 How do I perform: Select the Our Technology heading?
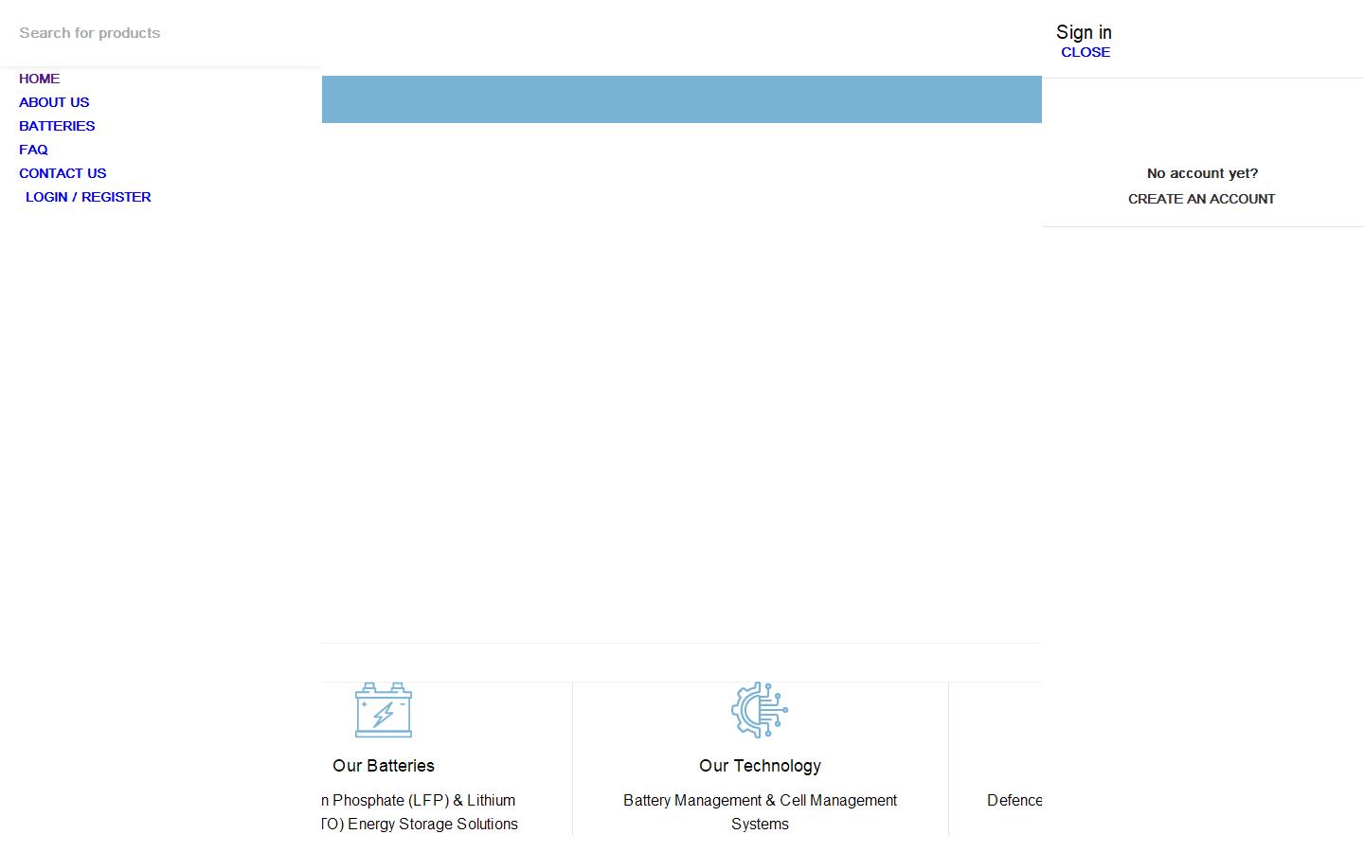click(760, 766)
